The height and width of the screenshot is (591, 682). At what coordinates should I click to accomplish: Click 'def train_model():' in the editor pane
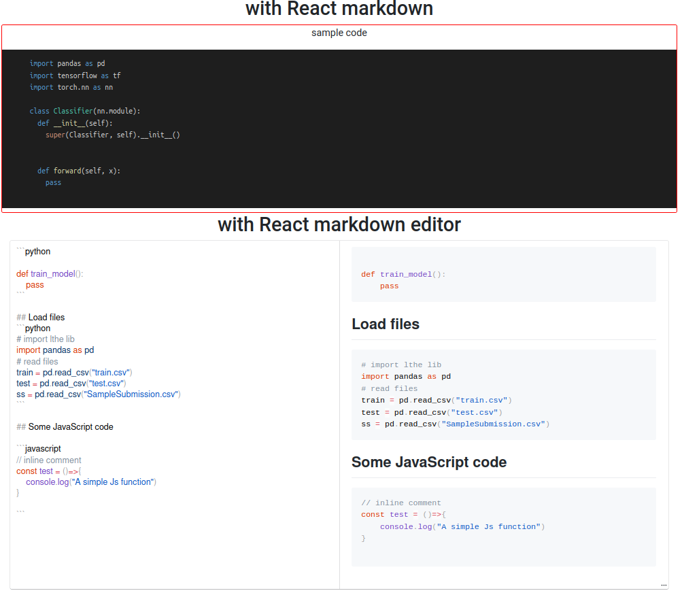click(50, 273)
